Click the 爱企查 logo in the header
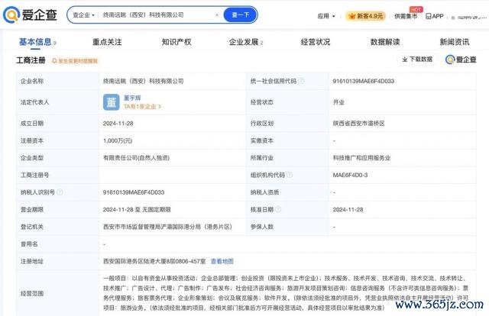 click(x=30, y=15)
